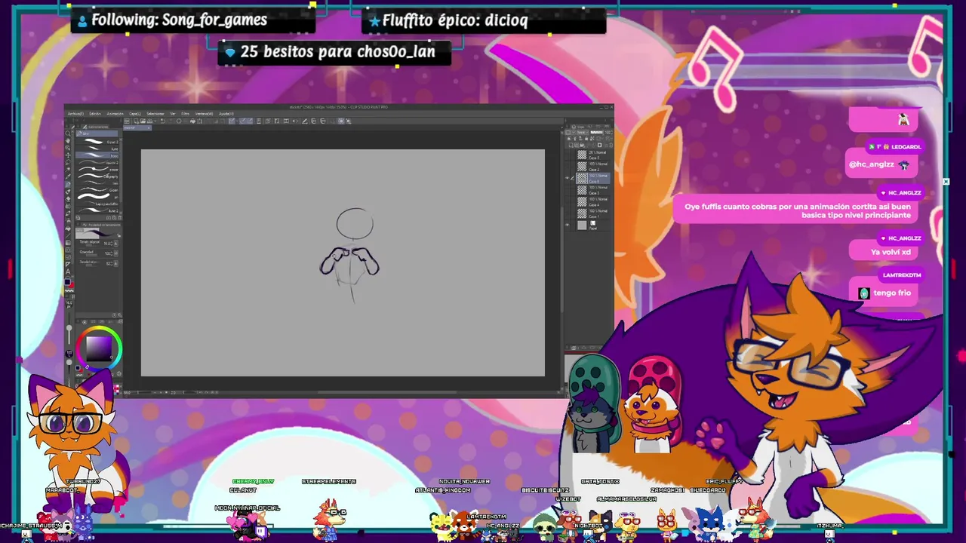This screenshot has width=966, height=543.
Task: Show the Capa 4 layer visibility box
Action: 568,201
